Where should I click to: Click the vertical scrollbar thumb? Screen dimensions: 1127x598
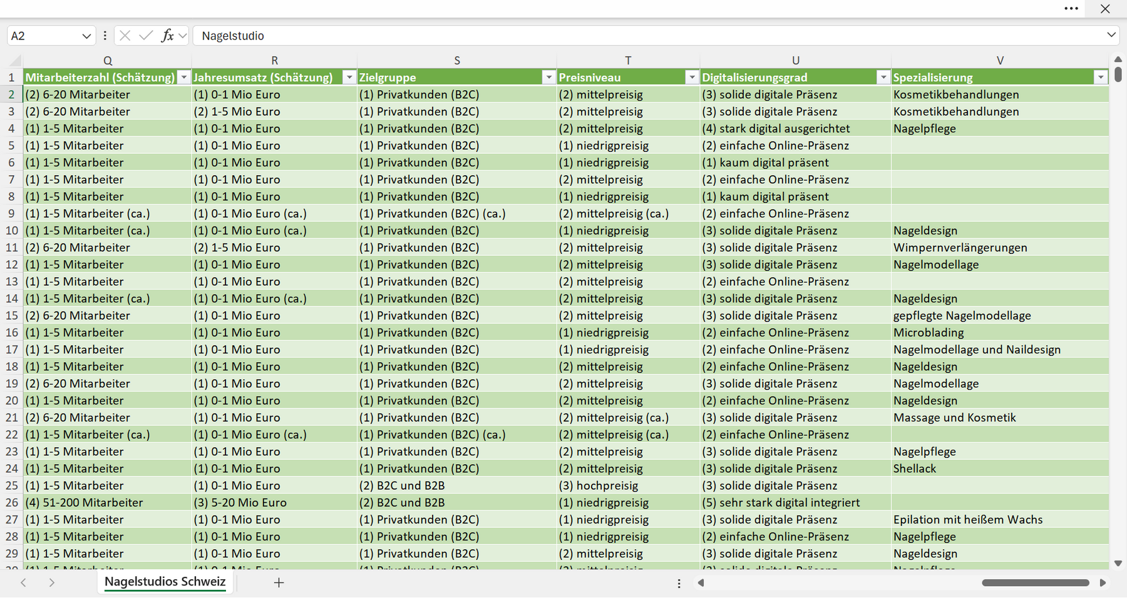(x=1118, y=75)
